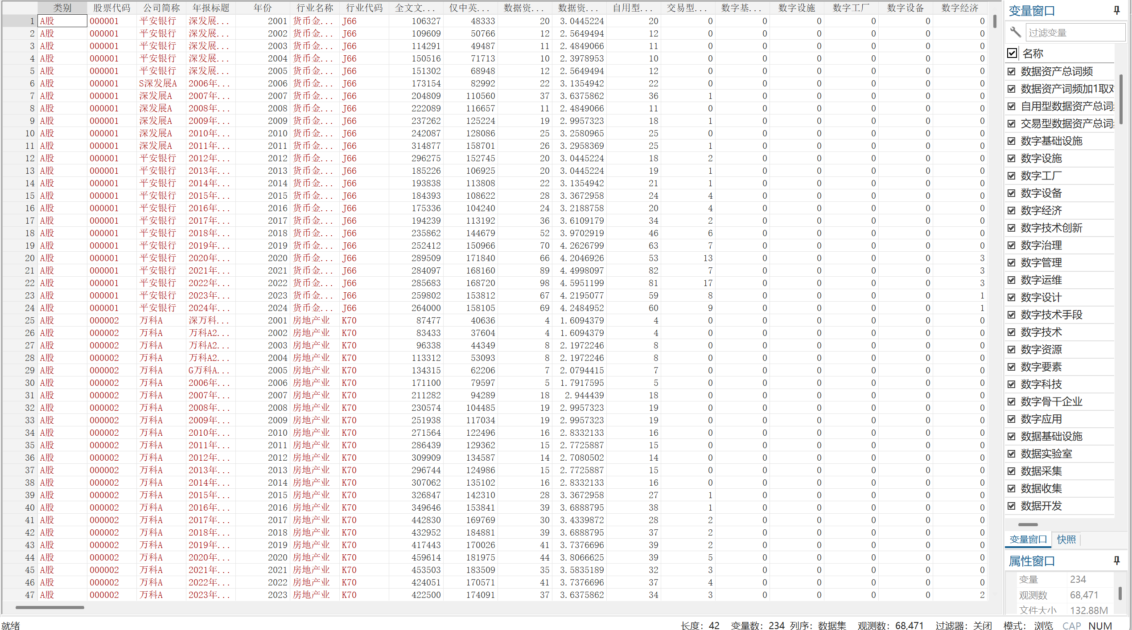
Task: Click the wrench filter settings icon
Action: (1015, 32)
